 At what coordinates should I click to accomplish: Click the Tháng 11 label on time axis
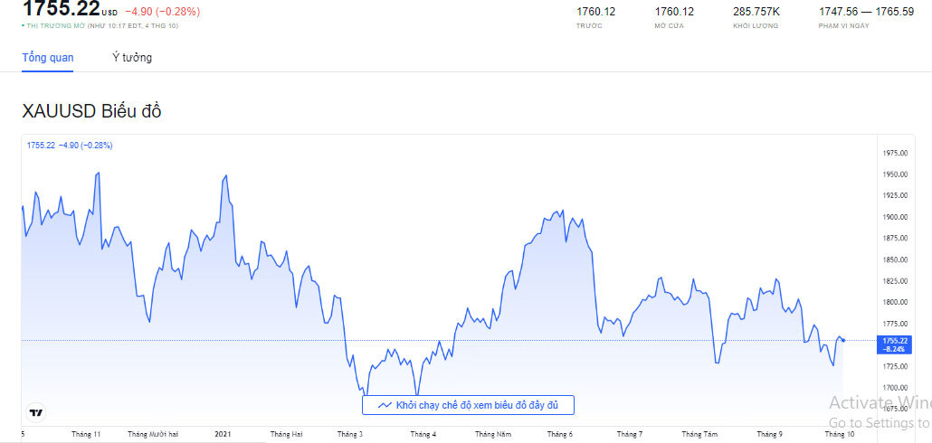pos(86,434)
